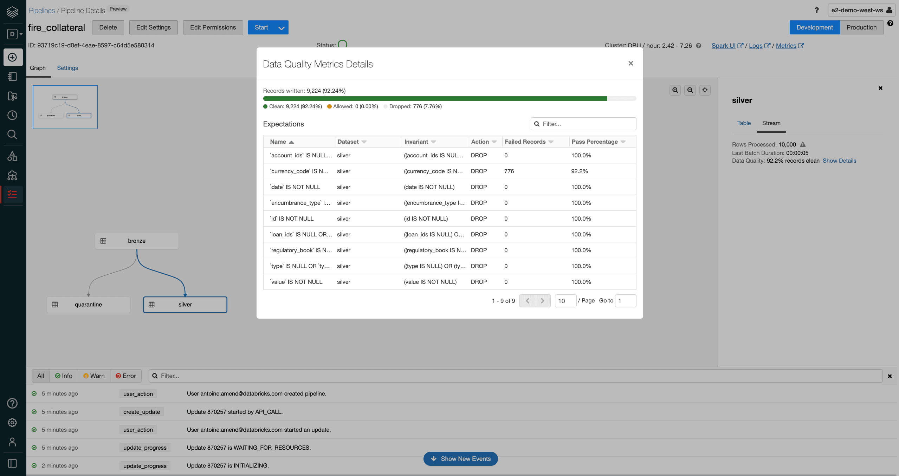
Task: Switch pipeline mode to Production
Action: 861,27
